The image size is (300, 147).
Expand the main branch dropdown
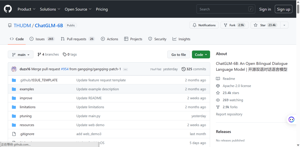(x=21, y=55)
